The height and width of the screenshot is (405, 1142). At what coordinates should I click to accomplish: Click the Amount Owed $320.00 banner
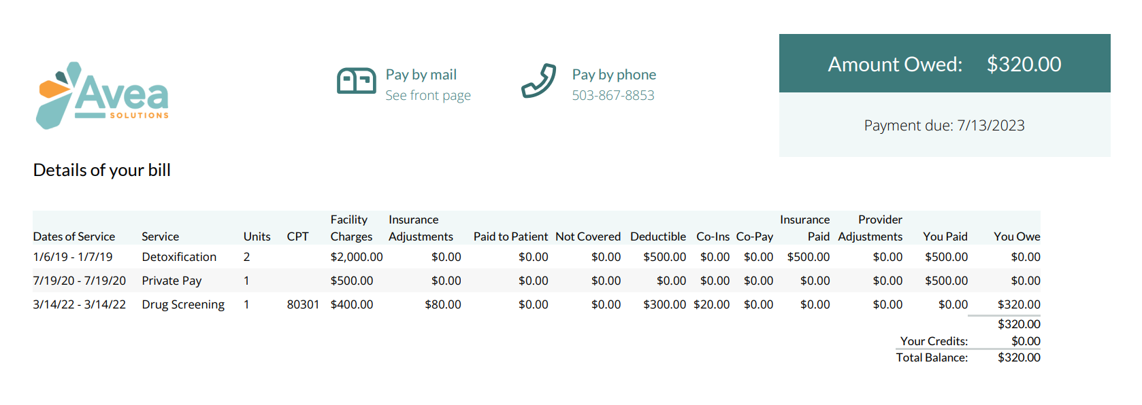coord(945,63)
